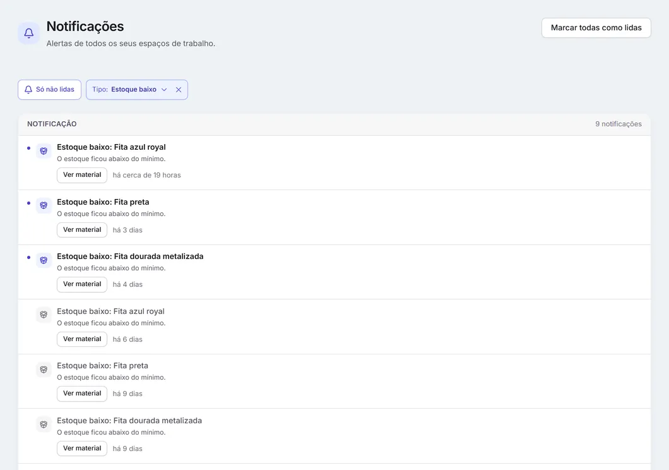This screenshot has width=669, height=470.
Task: Remove the Tipo filter with X icon
Action: click(179, 90)
